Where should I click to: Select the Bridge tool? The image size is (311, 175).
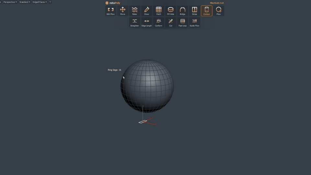point(182,11)
